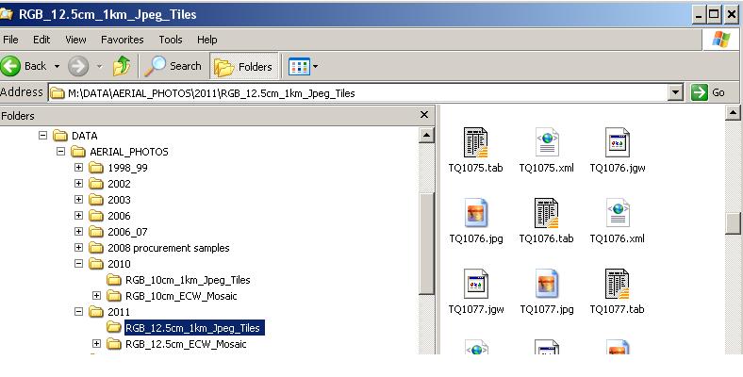The image size is (743, 377).
Task: Go back with the green Back arrow
Action: tap(11, 66)
